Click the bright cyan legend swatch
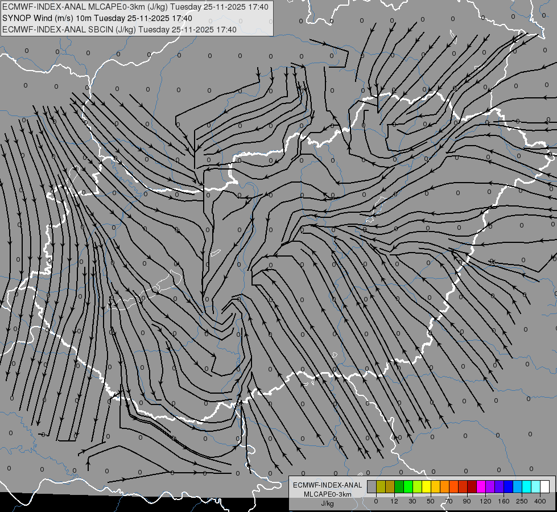The height and width of the screenshot is (512, 557). click(x=527, y=486)
